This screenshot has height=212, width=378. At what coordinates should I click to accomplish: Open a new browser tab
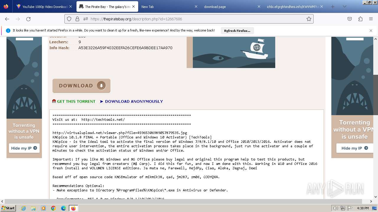pos(333,6)
